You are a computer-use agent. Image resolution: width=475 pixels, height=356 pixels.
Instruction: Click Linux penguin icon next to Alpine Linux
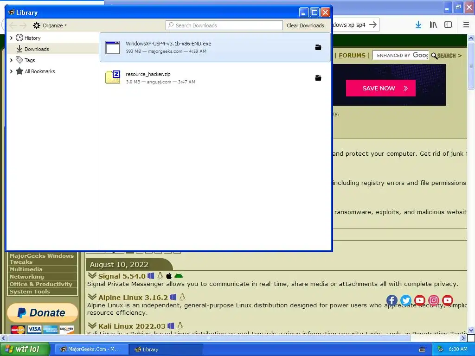click(182, 297)
